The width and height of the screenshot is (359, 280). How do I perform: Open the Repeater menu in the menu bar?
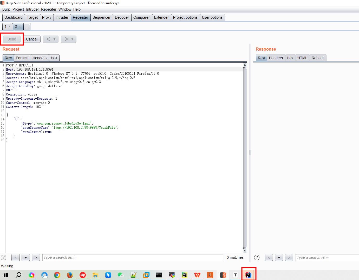49,9
